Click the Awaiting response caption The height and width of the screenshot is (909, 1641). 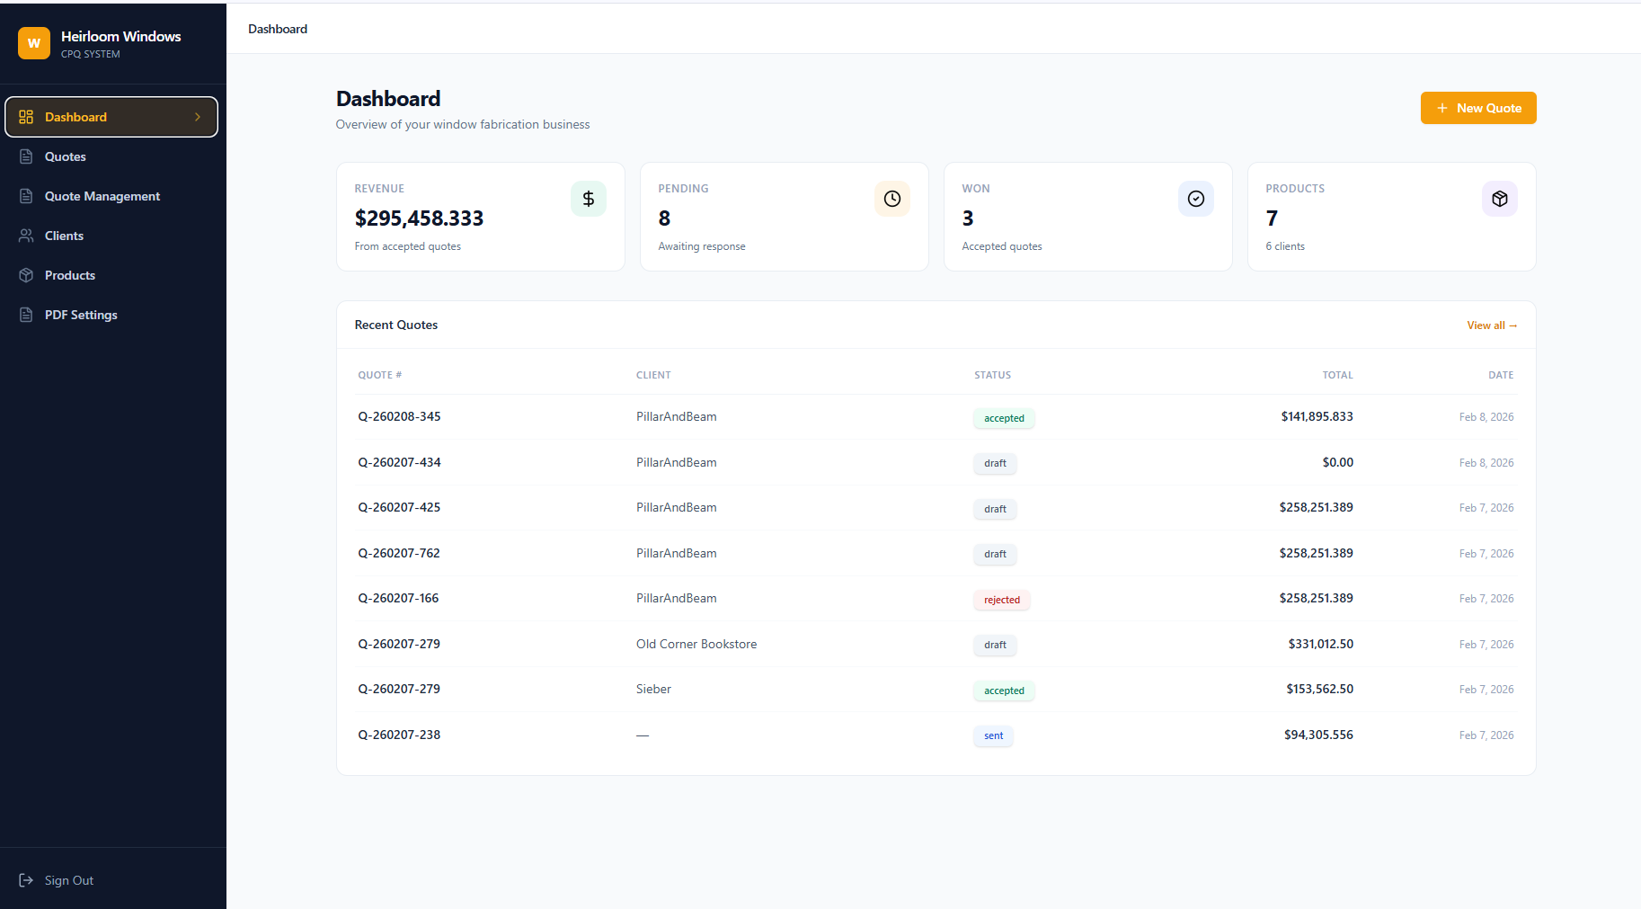pyautogui.click(x=702, y=246)
